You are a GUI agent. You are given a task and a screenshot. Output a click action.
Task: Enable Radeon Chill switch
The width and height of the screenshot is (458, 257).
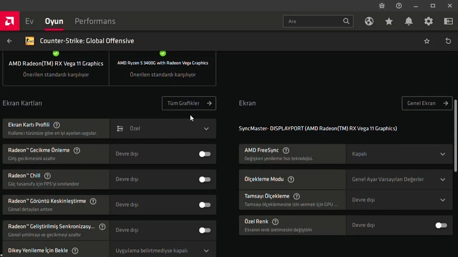(205, 179)
